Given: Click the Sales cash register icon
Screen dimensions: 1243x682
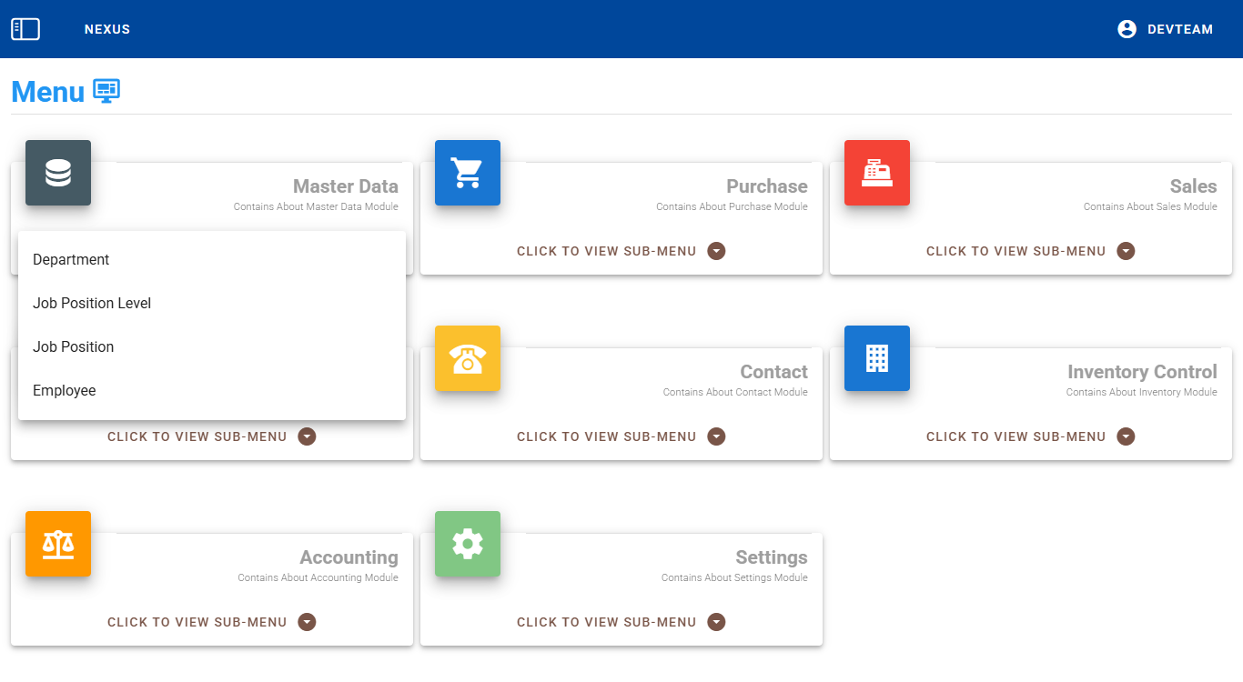Looking at the screenshot, I should click(877, 173).
